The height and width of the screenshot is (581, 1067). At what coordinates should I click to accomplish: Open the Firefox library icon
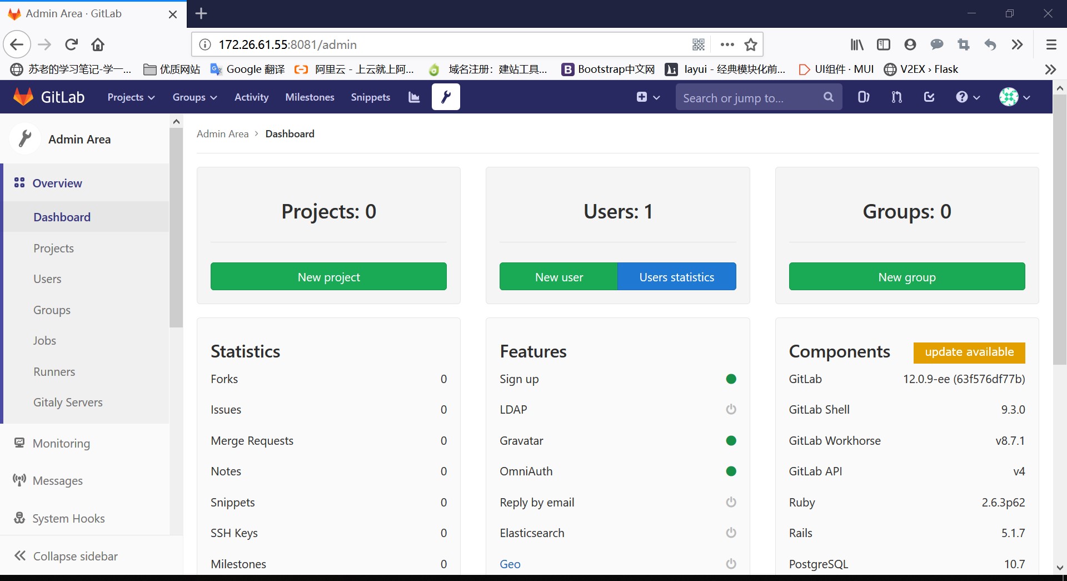click(x=857, y=44)
